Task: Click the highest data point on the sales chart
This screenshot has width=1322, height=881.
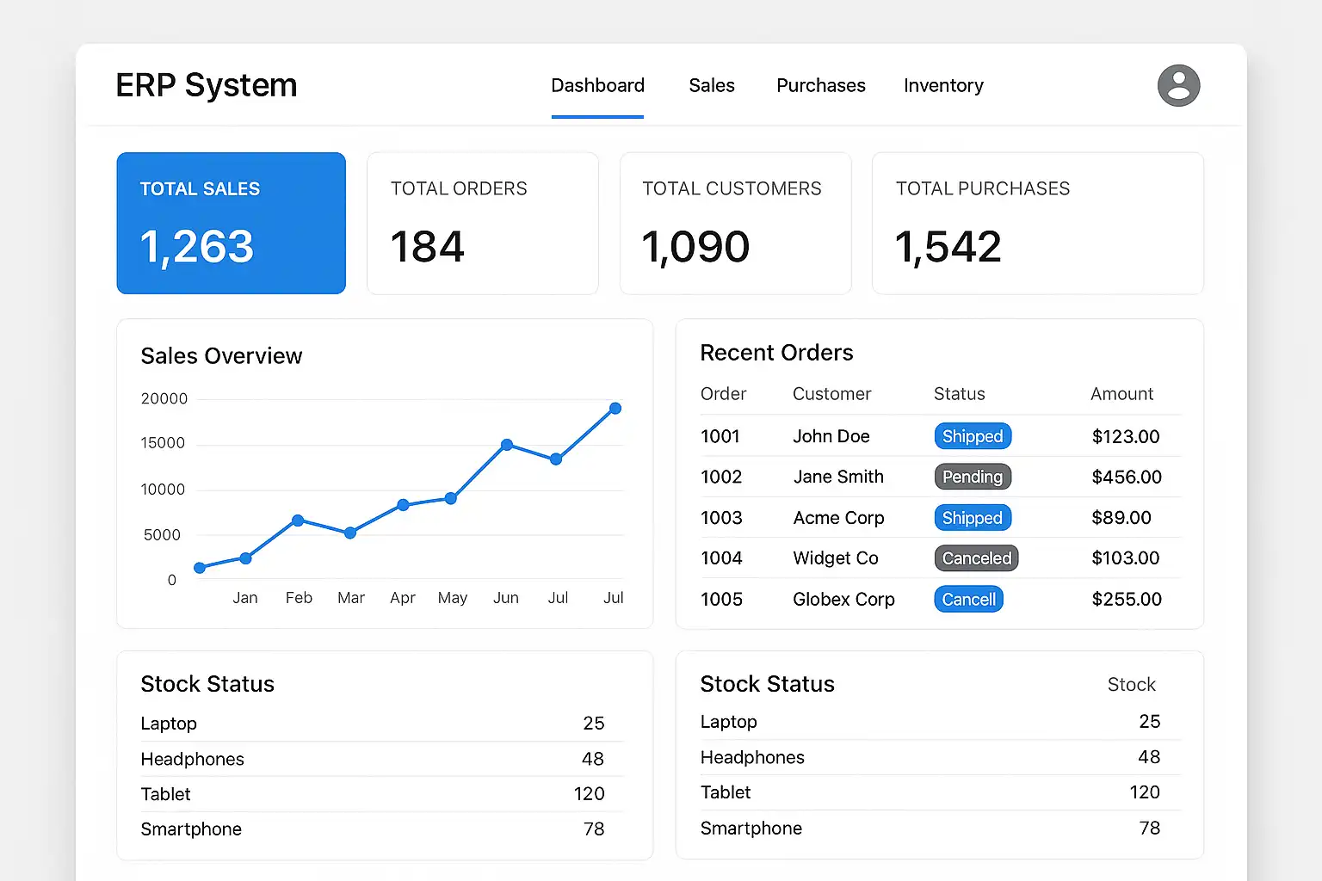Action: point(615,409)
